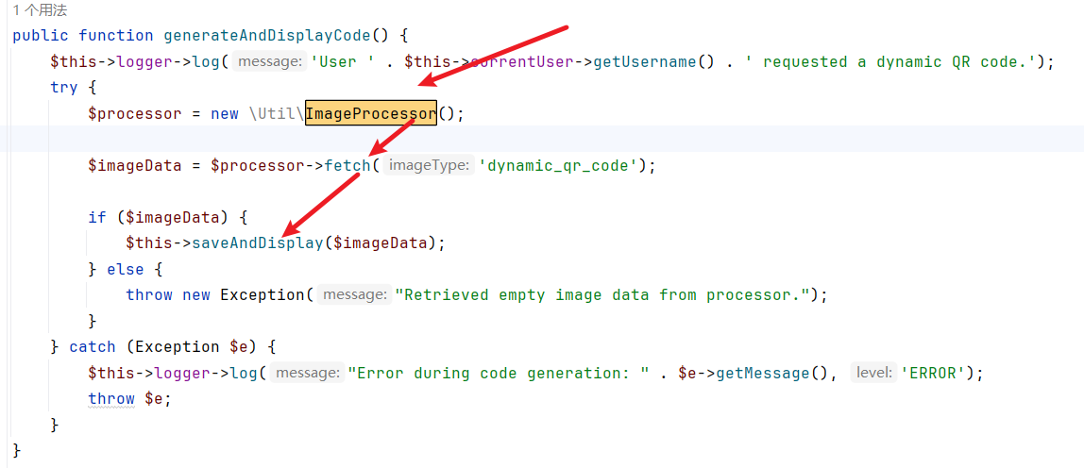1084x468 pixels.
Task: Click the imageType parameter hint
Action: [430, 165]
